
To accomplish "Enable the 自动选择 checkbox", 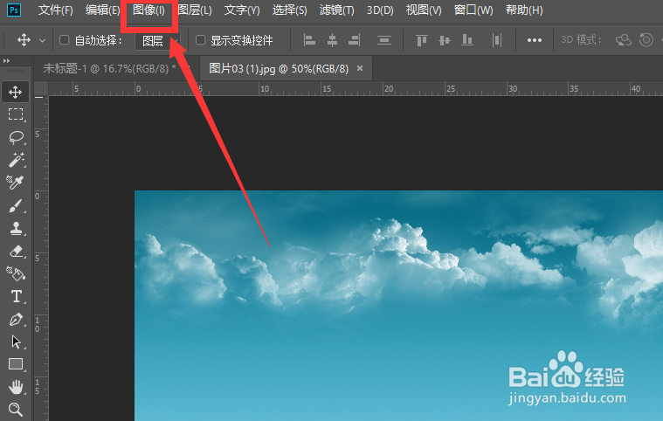I will pyautogui.click(x=65, y=40).
